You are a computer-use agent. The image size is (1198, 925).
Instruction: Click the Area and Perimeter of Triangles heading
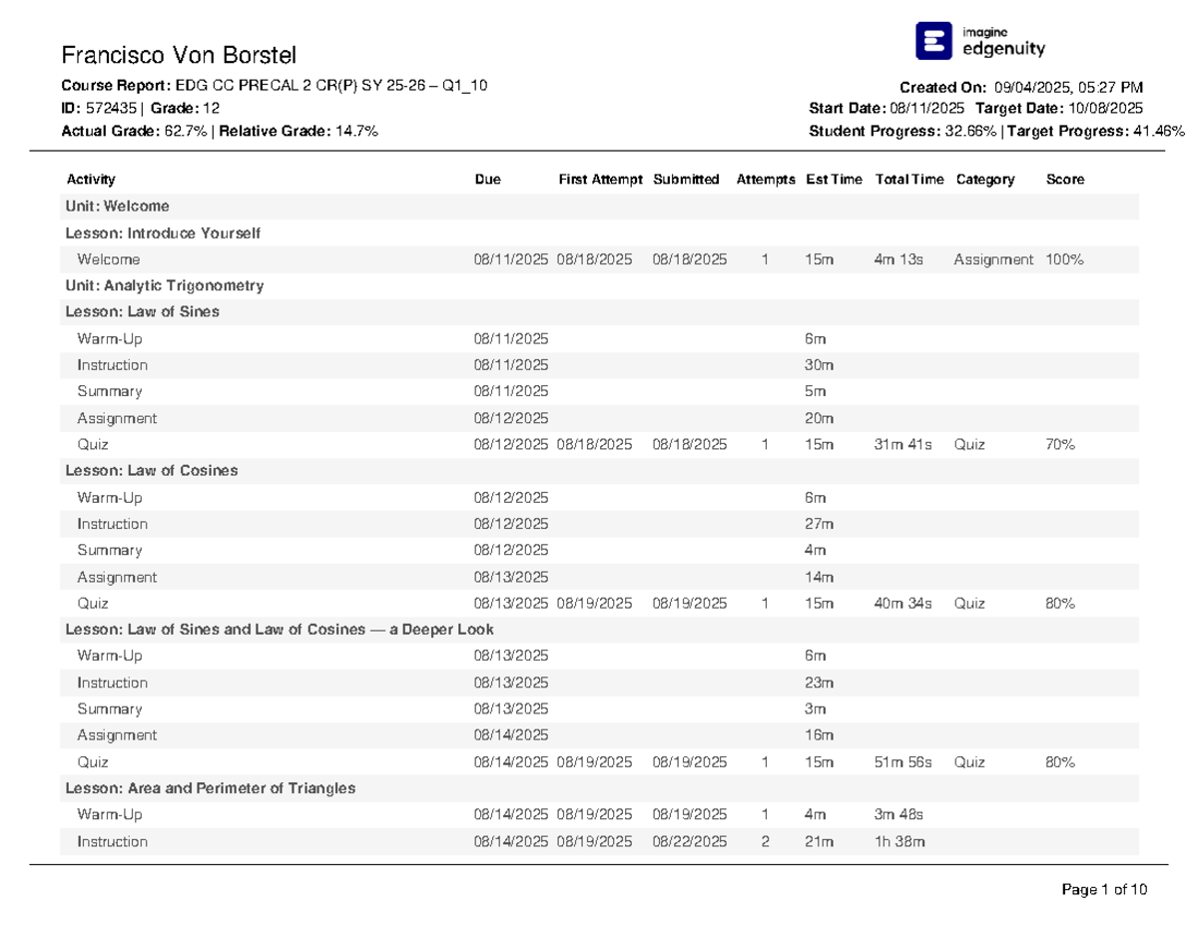(x=211, y=788)
